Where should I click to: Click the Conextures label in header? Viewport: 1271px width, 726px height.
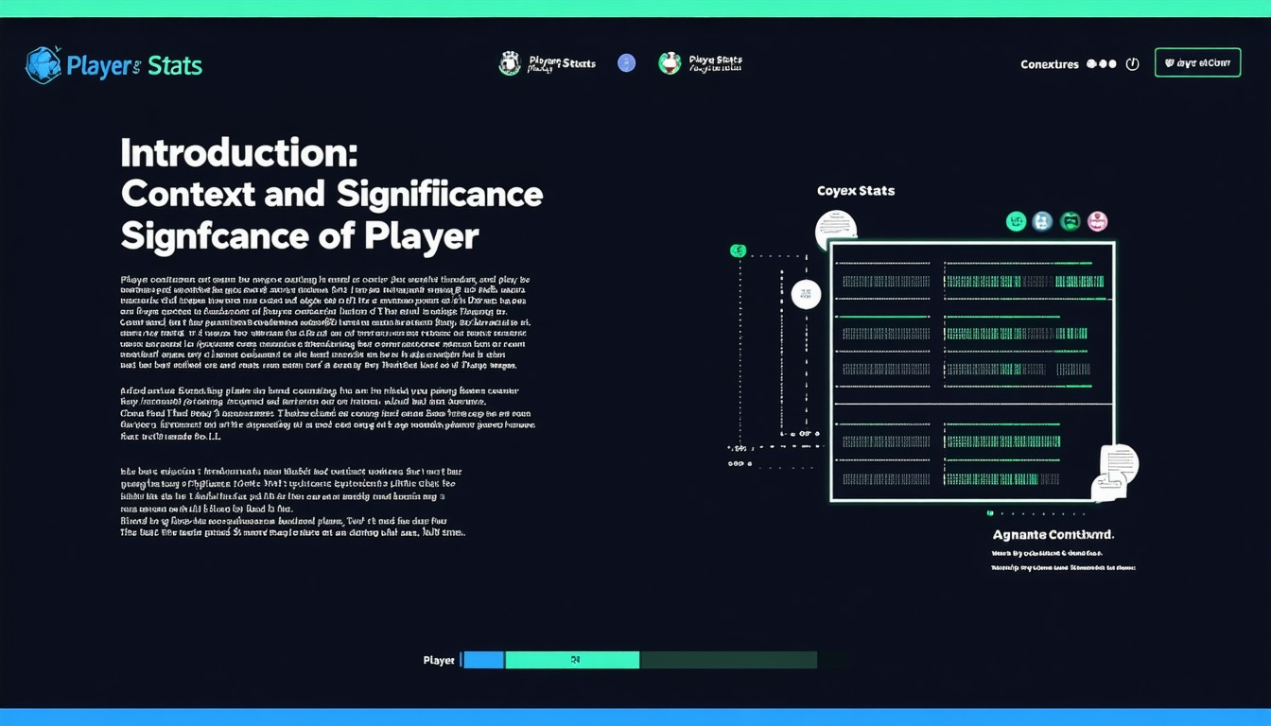point(1049,64)
